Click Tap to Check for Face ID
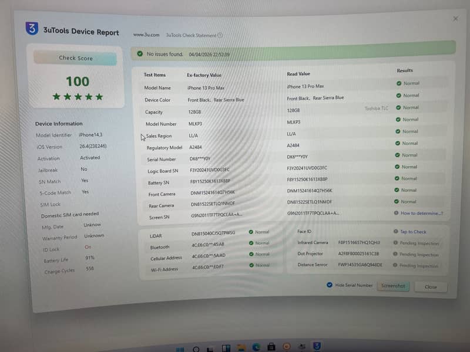The image size is (470, 352). pos(413,232)
